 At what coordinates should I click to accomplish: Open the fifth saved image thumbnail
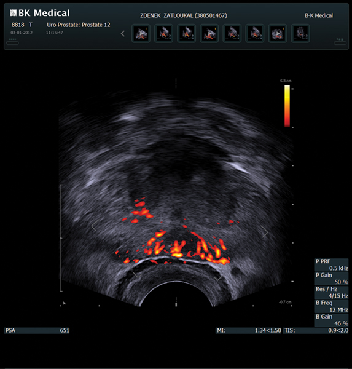tap(232, 33)
